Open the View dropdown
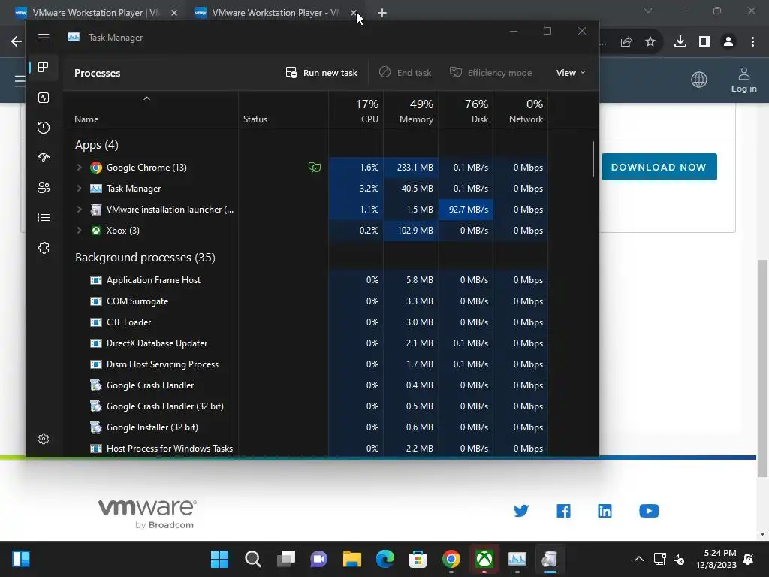This screenshot has height=577, width=769. [x=571, y=73]
